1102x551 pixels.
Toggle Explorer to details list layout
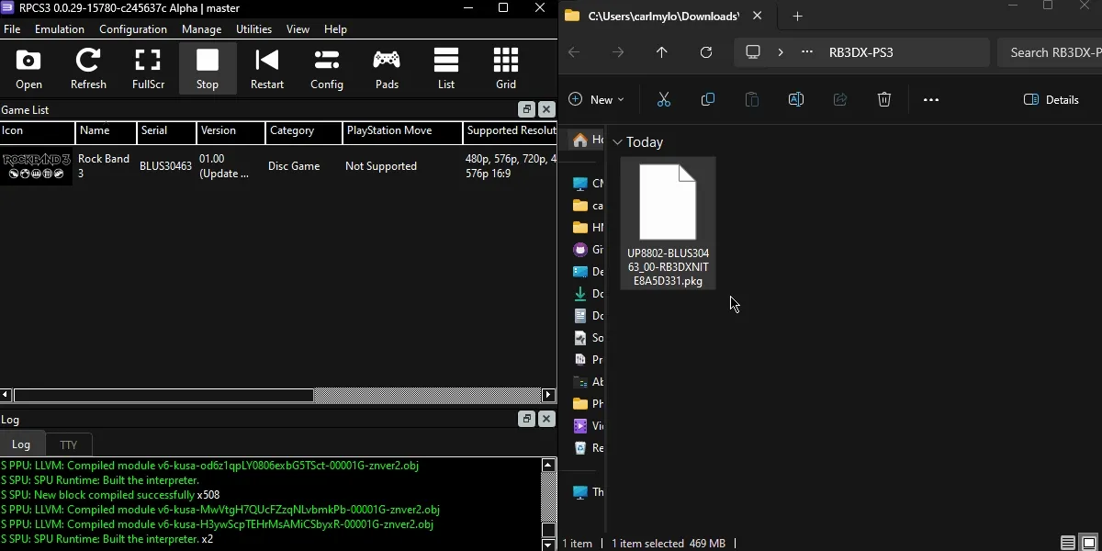pyautogui.click(x=1067, y=543)
